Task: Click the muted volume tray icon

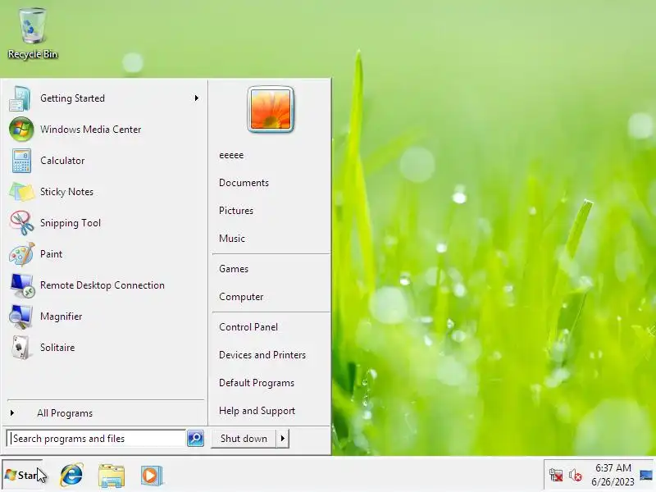Action: click(576, 476)
